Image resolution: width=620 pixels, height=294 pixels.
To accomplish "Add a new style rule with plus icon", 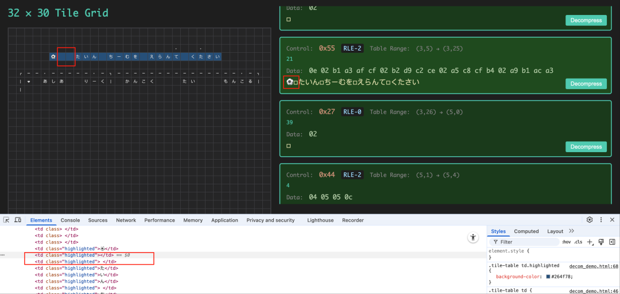I will pyautogui.click(x=590, y=242).
